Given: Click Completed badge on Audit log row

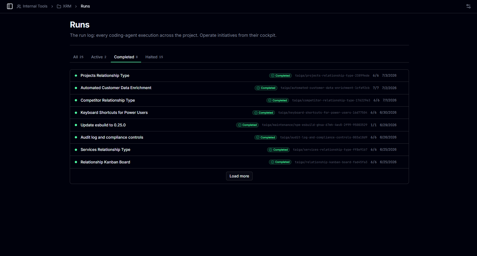Looking at the screenshot, I should pos(266,137).
